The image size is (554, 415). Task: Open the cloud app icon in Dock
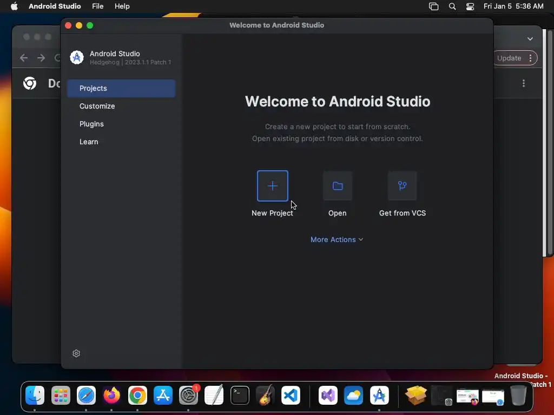[x=353, y=395]
